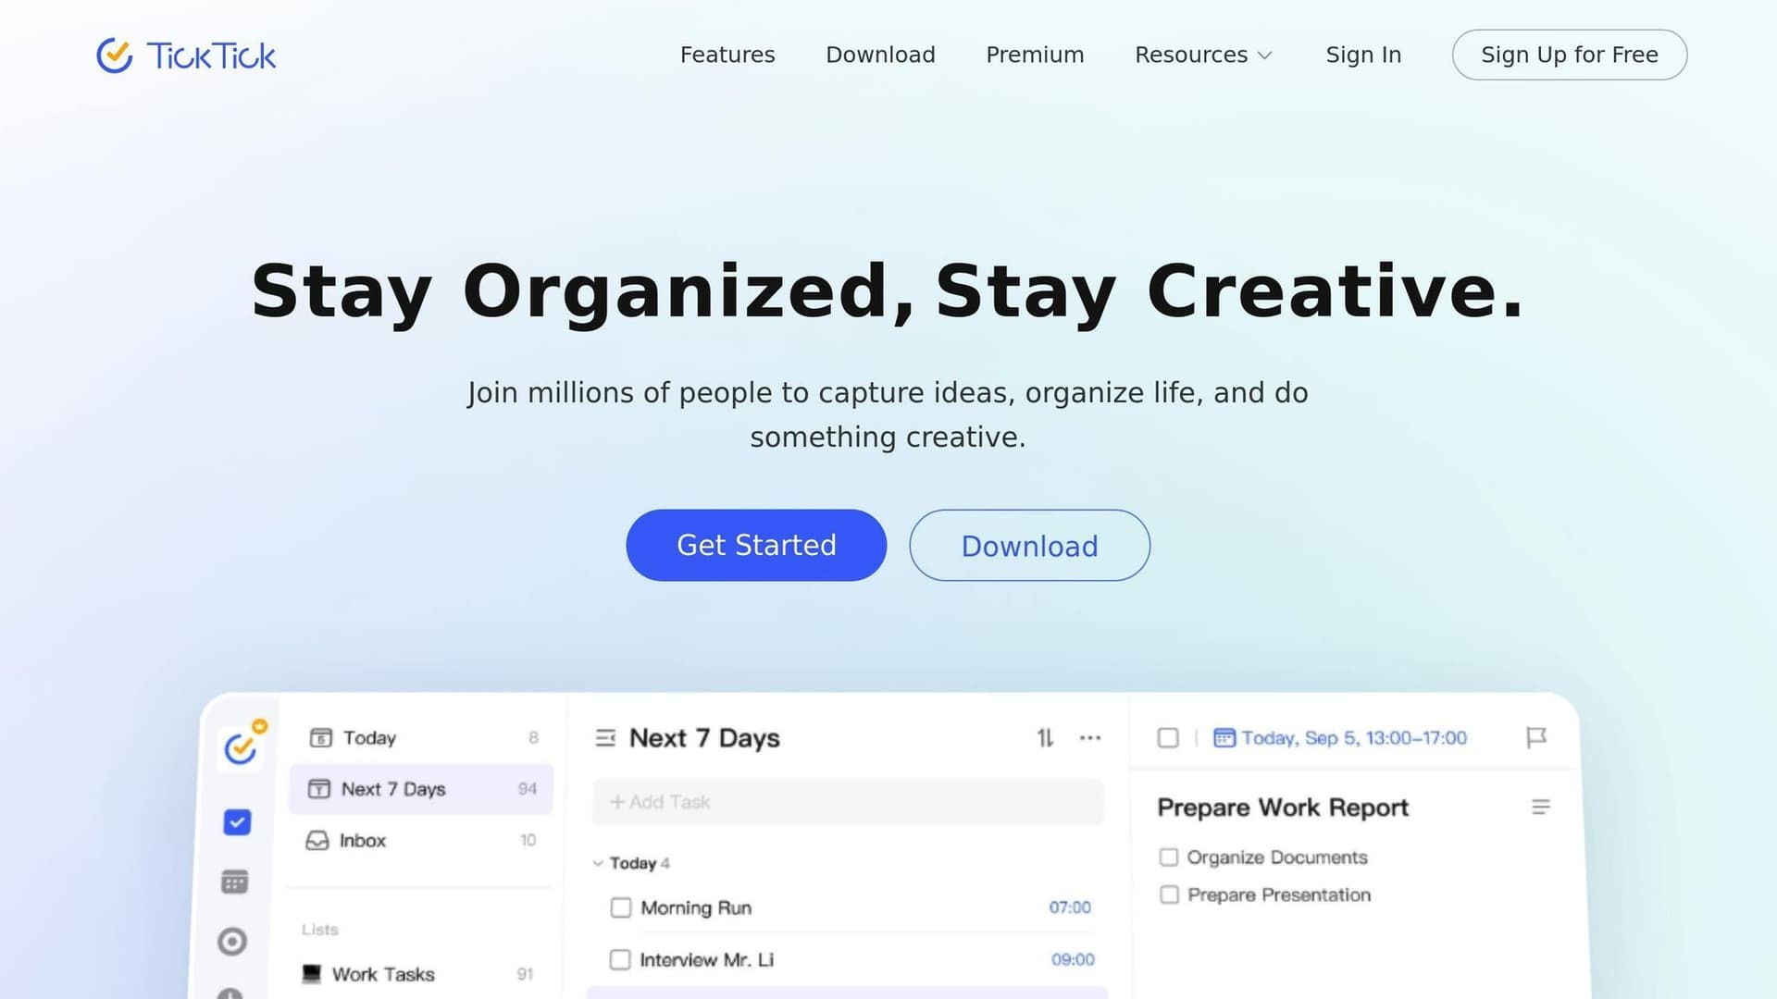This screenshot has width=1777, height=999.
Task: Click the sort arrows icon beside Next 7 Days
Action: coord(1045,737)
